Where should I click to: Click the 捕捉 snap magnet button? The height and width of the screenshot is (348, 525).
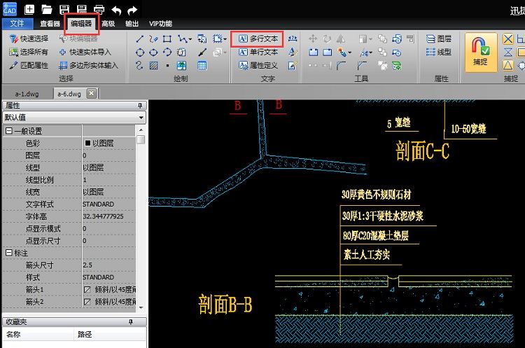(x=482, y=52)
